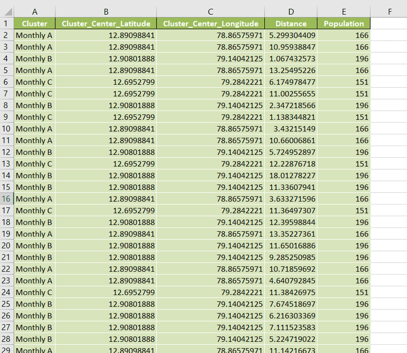Select row number 16
Viewport: 407px width, 353px height.
7,199
